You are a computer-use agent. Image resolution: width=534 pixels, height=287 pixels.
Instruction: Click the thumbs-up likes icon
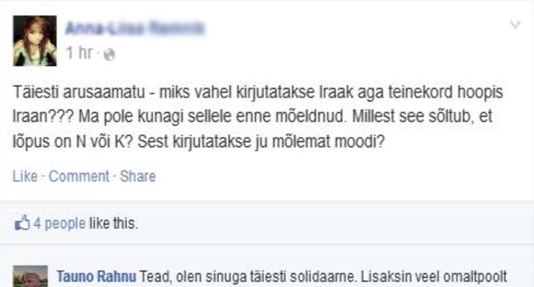(22, 223)
